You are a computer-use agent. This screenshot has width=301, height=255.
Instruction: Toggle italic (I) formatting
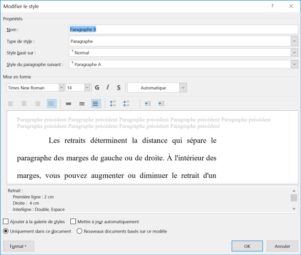pyautogui.click(x=107, y=88)
